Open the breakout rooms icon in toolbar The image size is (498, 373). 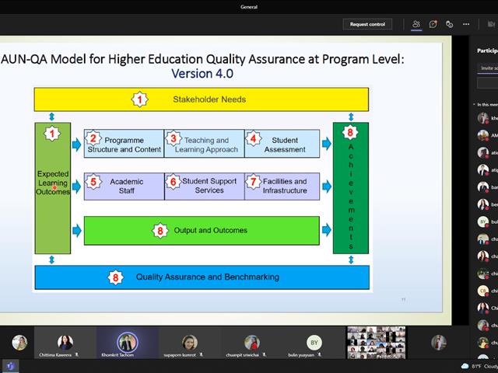click(449, 24)
